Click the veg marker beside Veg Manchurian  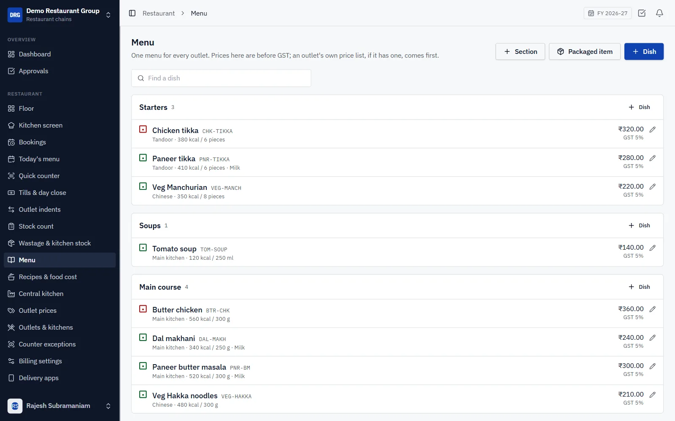pyautogui.click(x=143, y=187)
